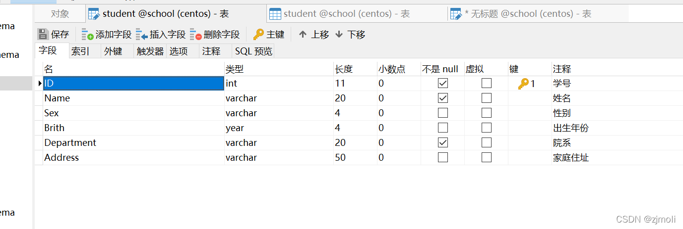Click the Save floppy disk icon
Viewport: 683px width, 229px height.
click(x=43, y=34)
